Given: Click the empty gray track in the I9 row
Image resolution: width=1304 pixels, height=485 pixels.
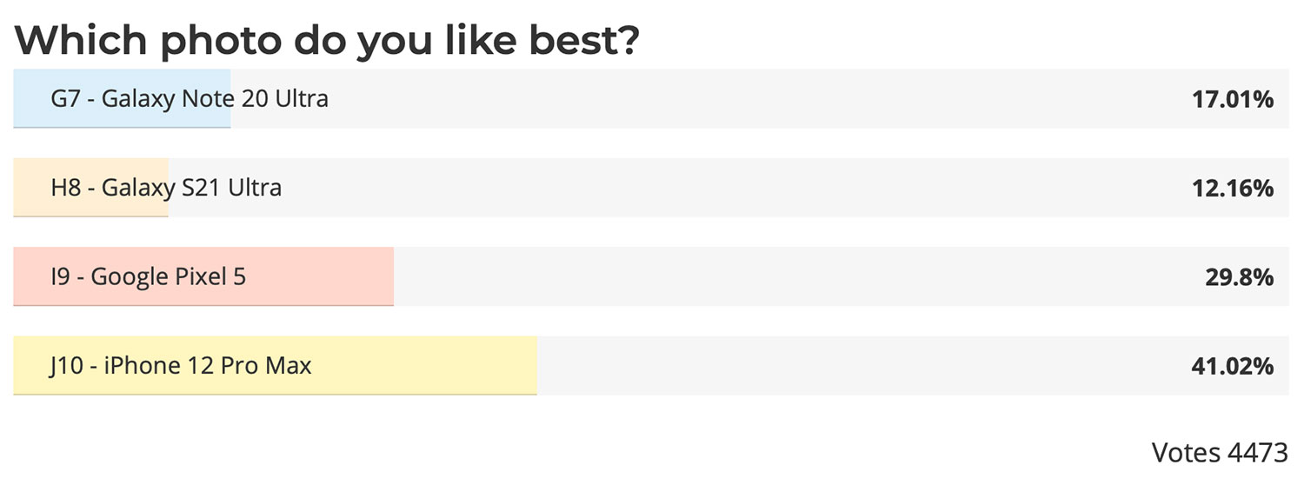Looking at the screenshot, I should pyautogui.click(x=793, y=276).
